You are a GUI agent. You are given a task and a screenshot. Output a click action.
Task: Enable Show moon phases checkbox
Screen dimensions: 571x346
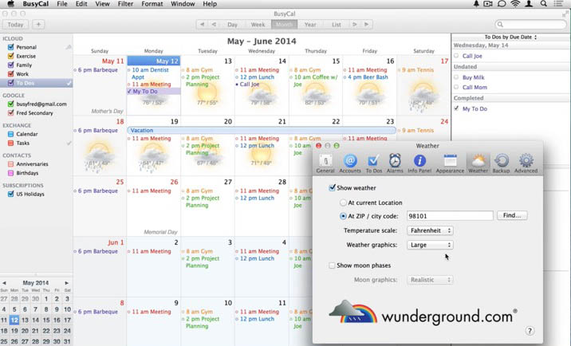click(333, 265)
